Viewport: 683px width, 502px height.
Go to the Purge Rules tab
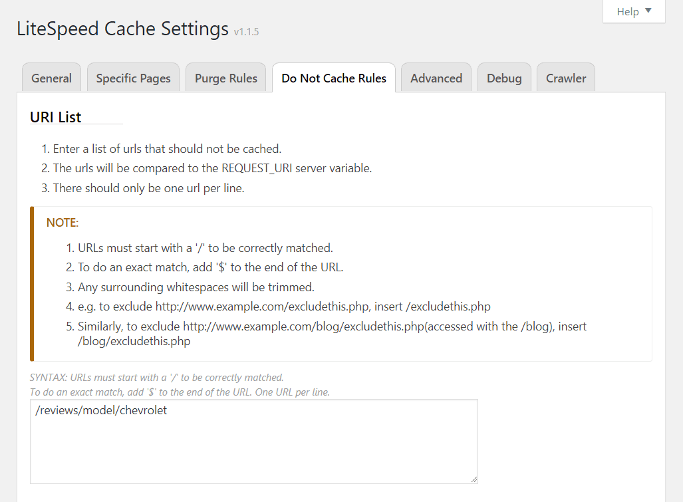coord(225,78)
